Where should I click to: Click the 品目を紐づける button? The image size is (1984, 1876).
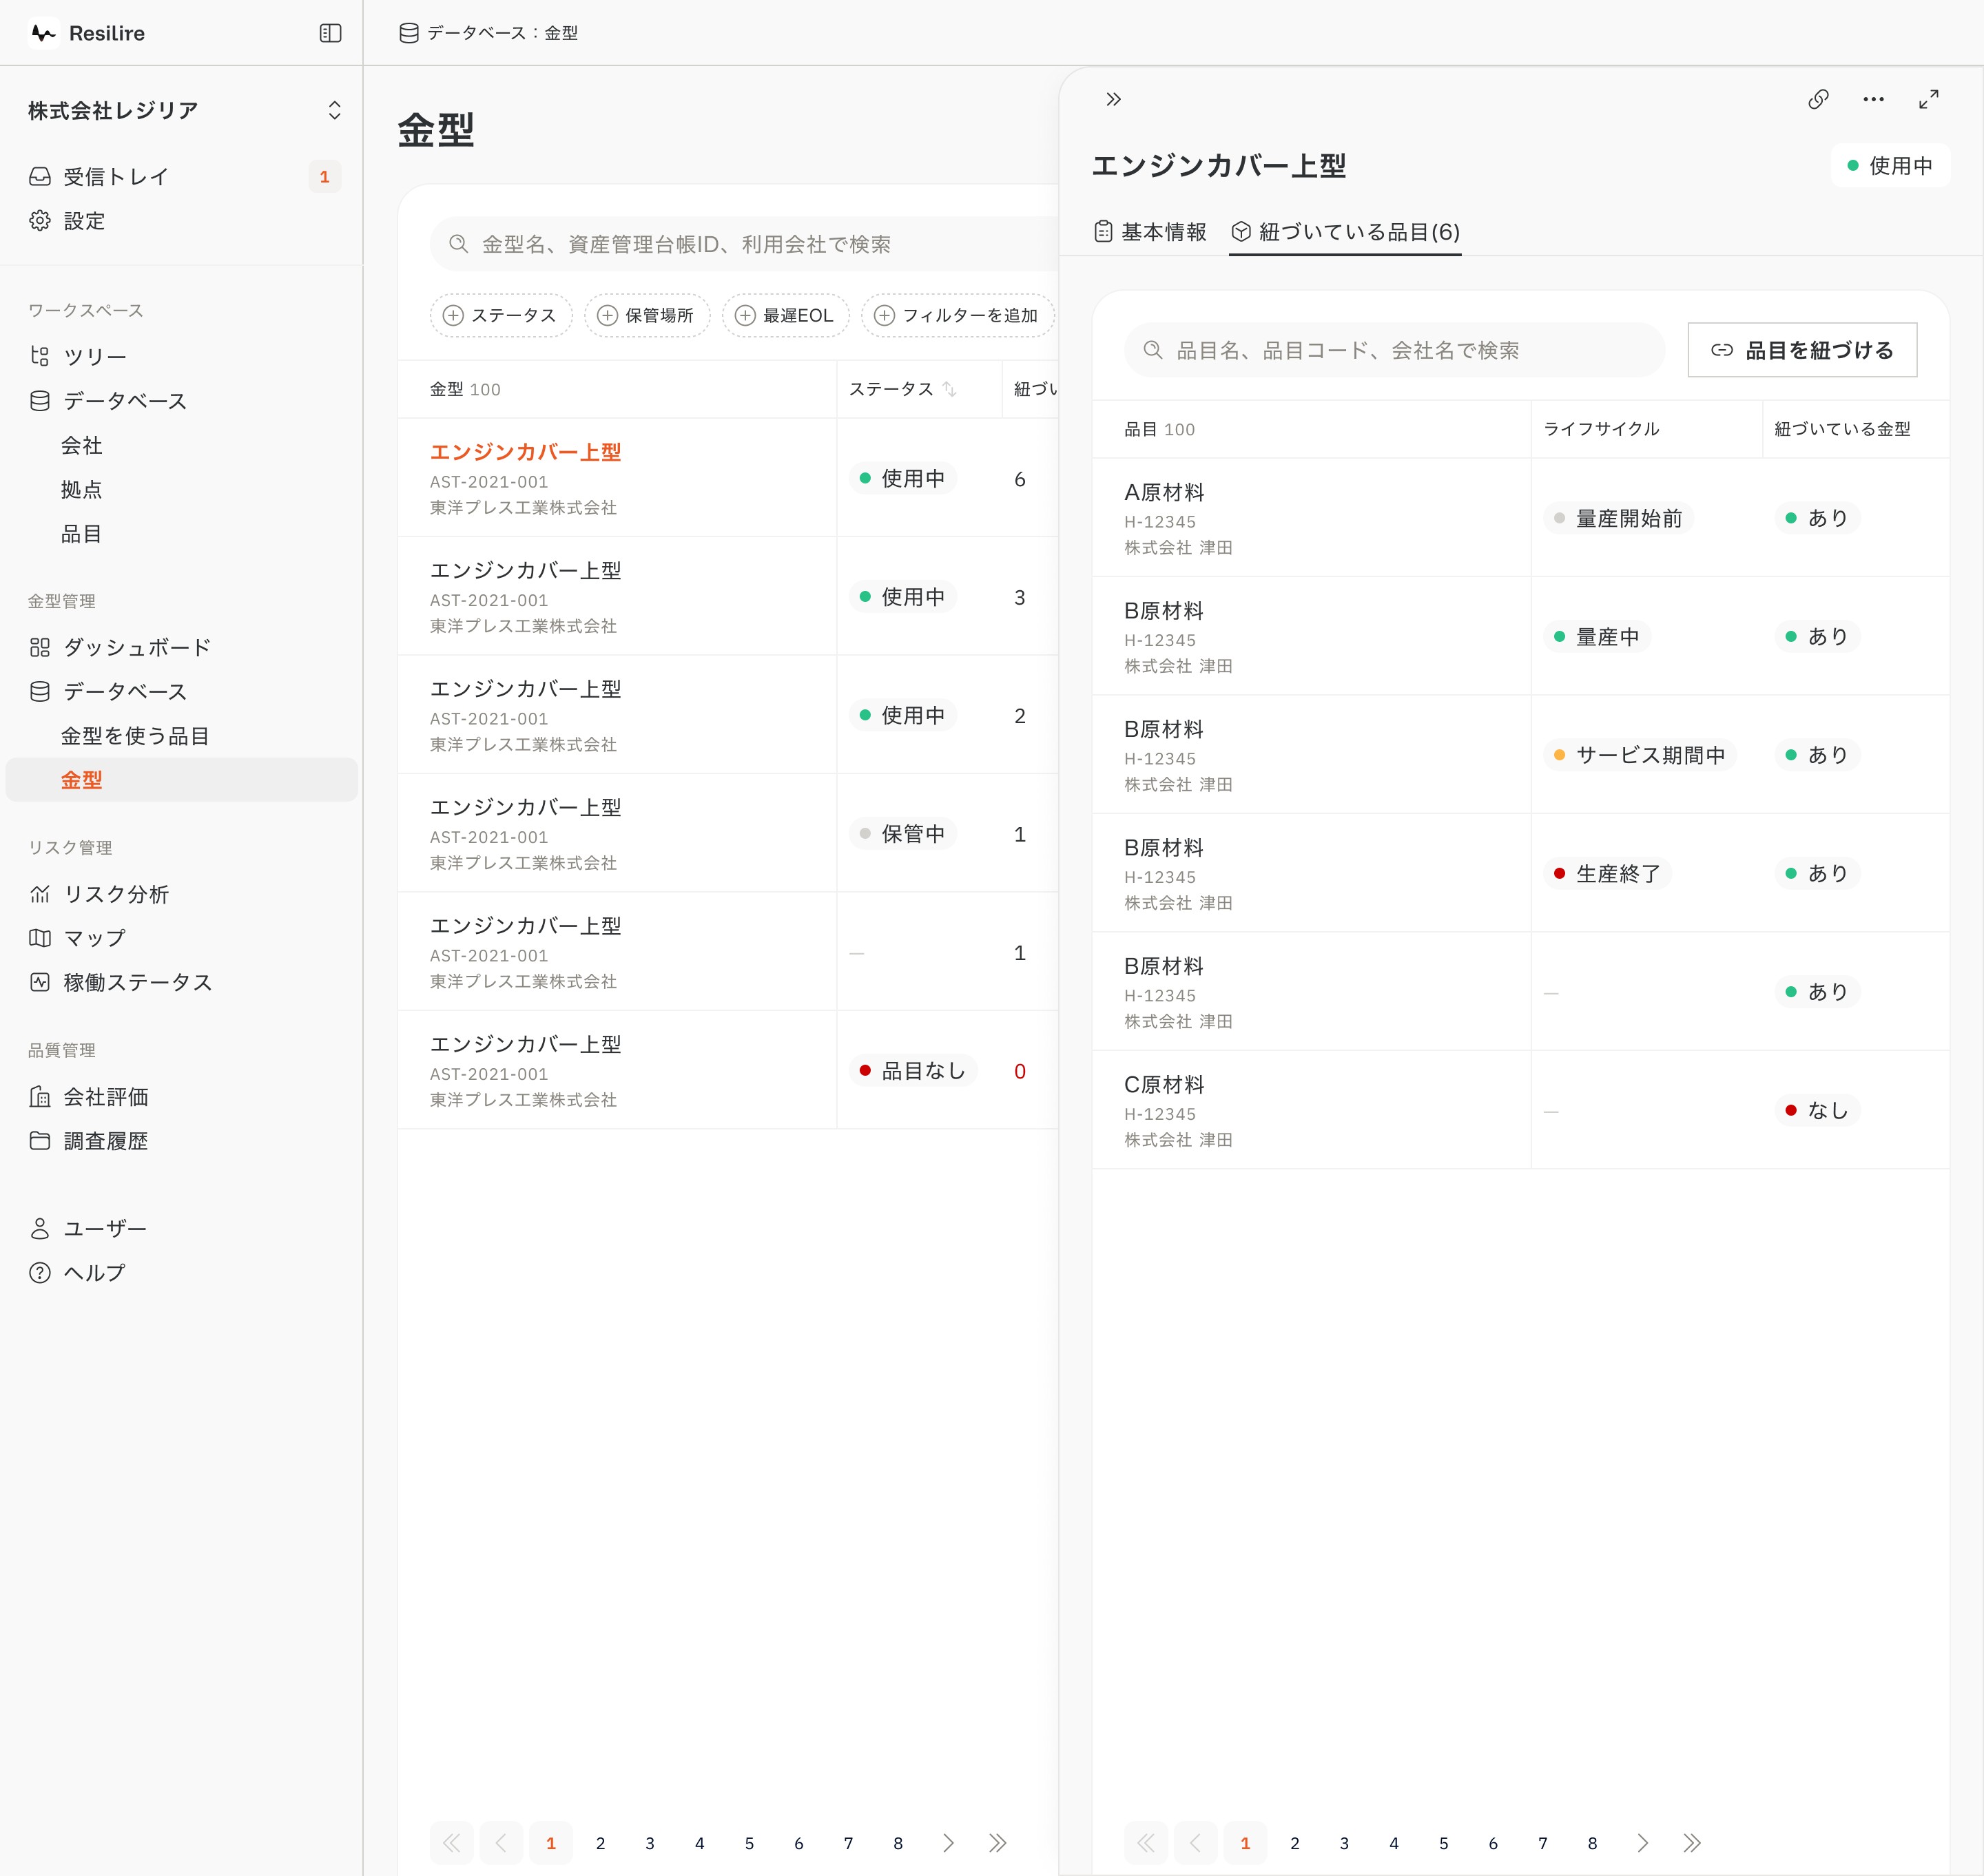click(1802, 350)
